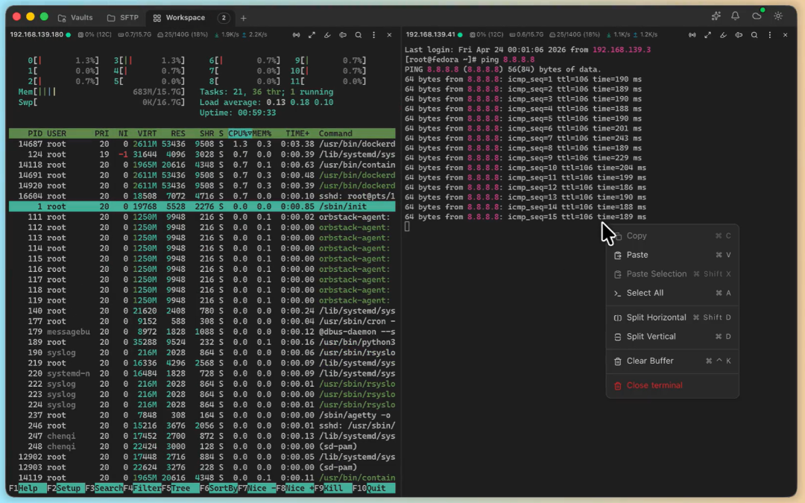Maximize the 192.168.139.41 pane with expand arrows

pos(707,35)
